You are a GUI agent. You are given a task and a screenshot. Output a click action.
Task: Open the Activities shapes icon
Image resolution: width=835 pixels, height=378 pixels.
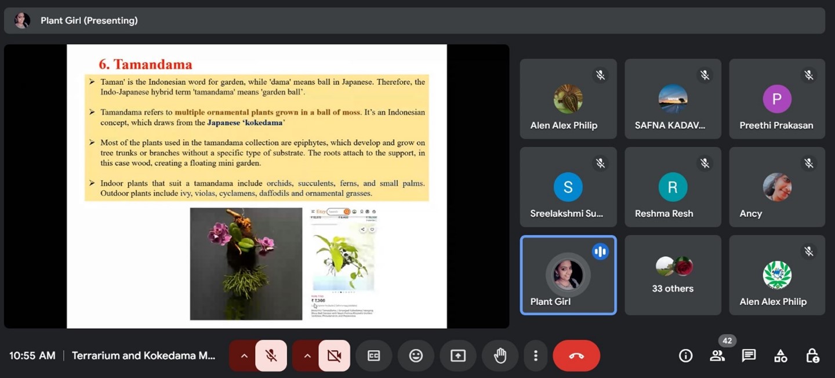pos(780,355)
